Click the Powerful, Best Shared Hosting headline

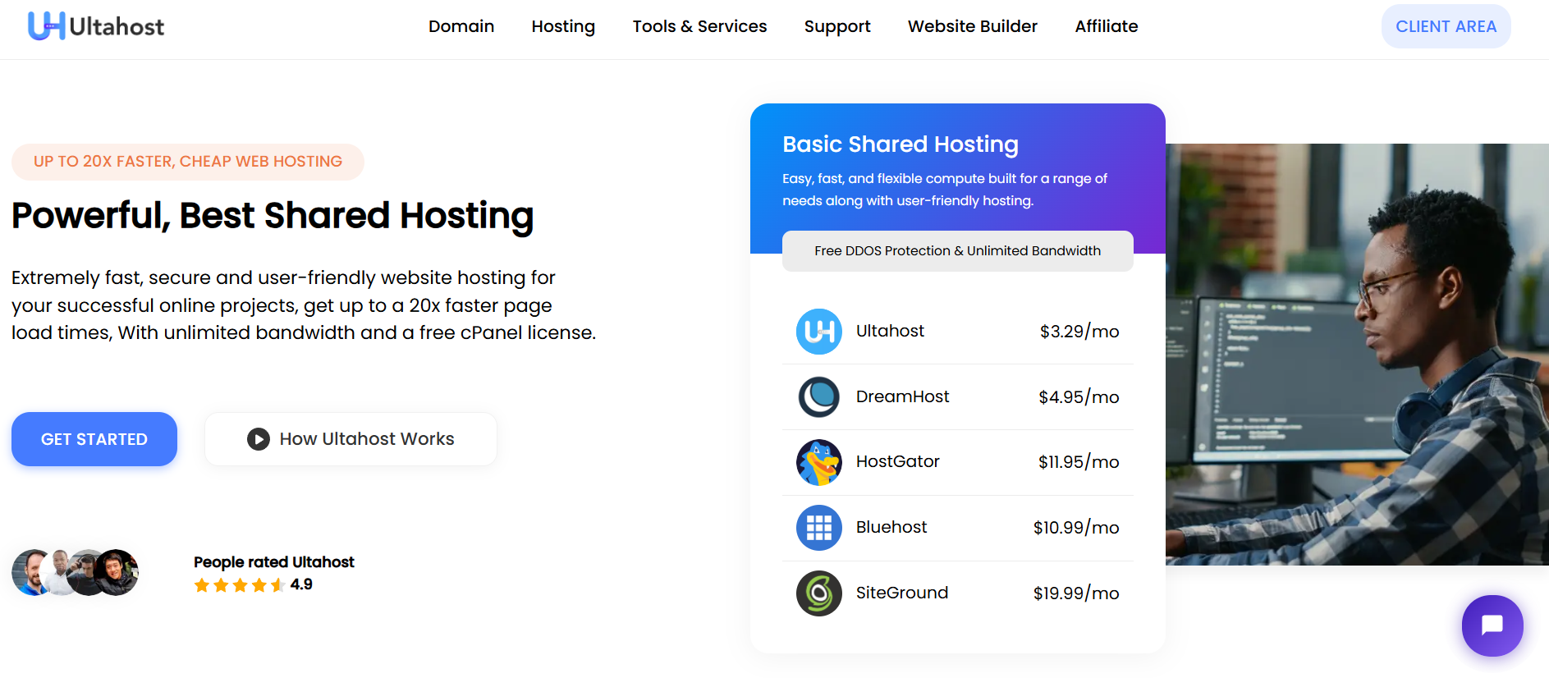tap(273, 216)
